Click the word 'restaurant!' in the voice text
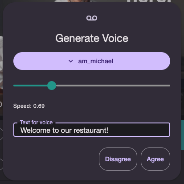184x184 pixels. (x=91, y=131)
